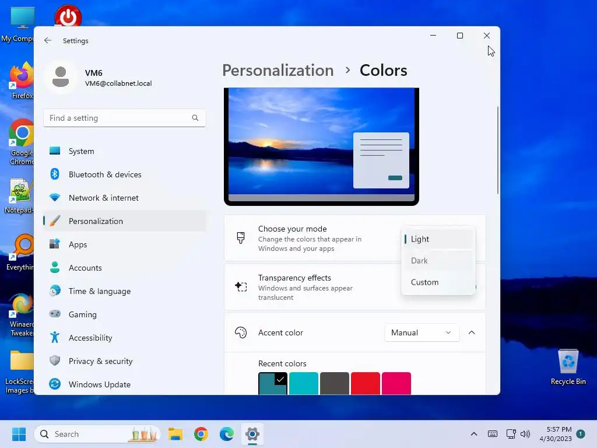This screenshot has height=448, width=597.
Task: Click the System monitor icon in sidebar
Action: coord(55,151)
